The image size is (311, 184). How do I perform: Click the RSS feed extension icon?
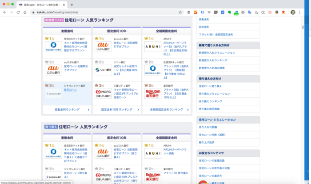pyautogui.click(x=256, y=12)
